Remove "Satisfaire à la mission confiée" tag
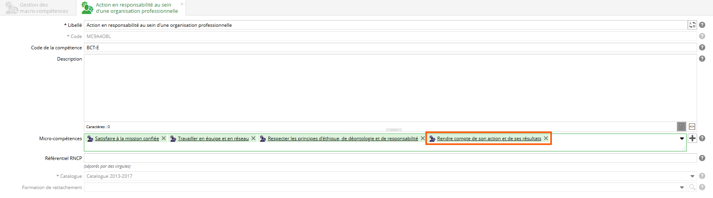The image size is (713, 198). pyautogui.click(x=164, y=138)
